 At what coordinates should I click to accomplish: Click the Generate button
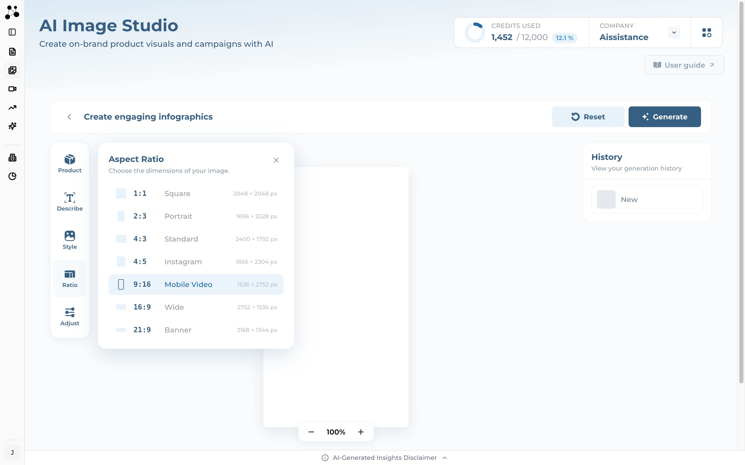click(665, 117)
